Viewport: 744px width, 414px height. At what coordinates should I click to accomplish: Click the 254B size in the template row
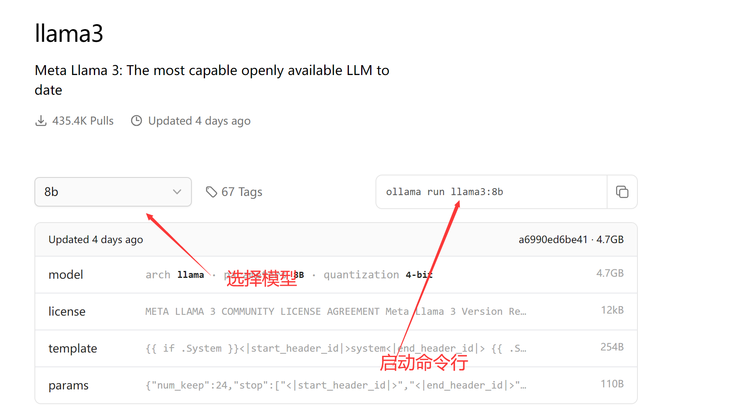point(612,347)
